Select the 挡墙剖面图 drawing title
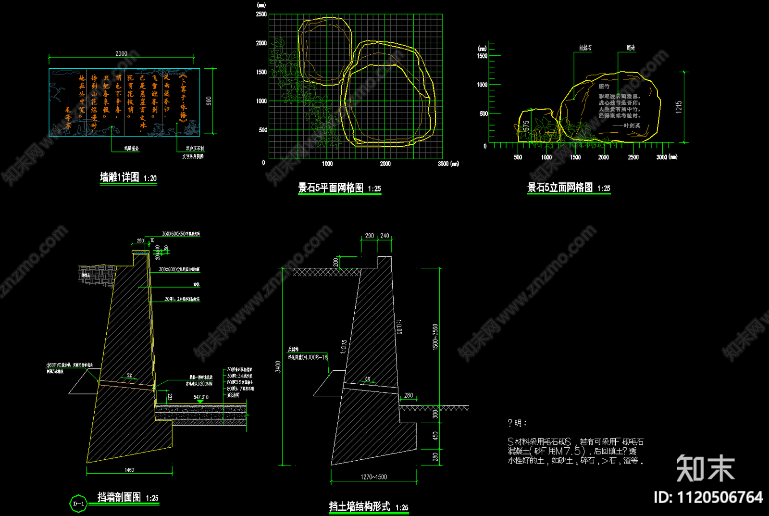 pyautogui.click(x=119, y=497)
